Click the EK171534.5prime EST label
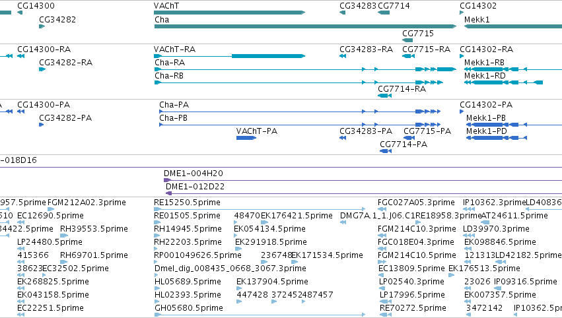The image size is (562, 318). click(x=328, y=256)
